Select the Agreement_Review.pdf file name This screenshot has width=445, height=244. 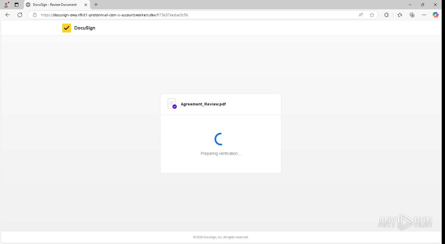[203, 104]
